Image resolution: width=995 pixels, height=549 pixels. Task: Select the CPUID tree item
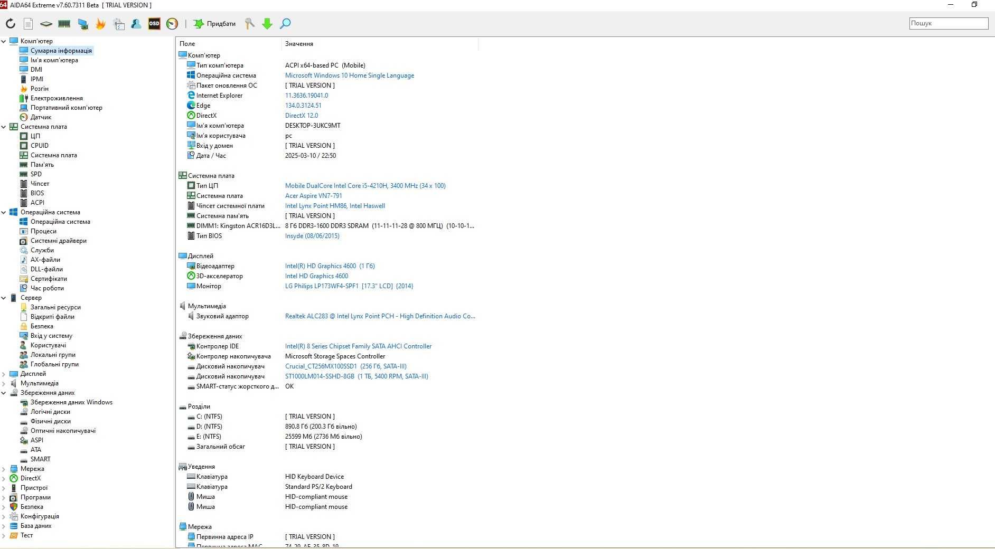39,146
